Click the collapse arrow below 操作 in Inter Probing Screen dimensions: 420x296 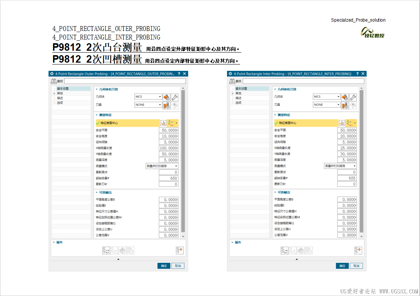point(297,259)
